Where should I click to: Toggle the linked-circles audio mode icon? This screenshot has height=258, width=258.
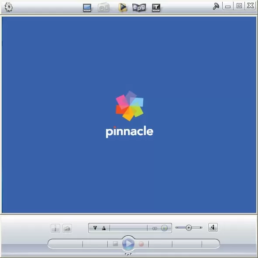[x=155, y=228]
